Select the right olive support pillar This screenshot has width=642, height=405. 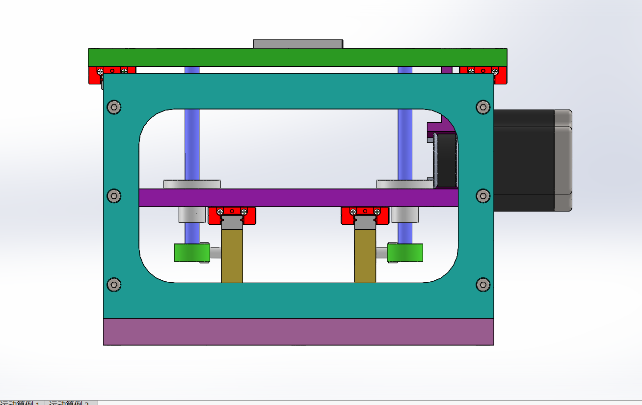click(x=365, y=256)
